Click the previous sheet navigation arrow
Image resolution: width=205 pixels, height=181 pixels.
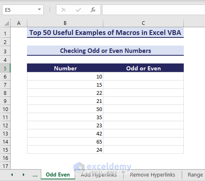(x=12, y=174)
